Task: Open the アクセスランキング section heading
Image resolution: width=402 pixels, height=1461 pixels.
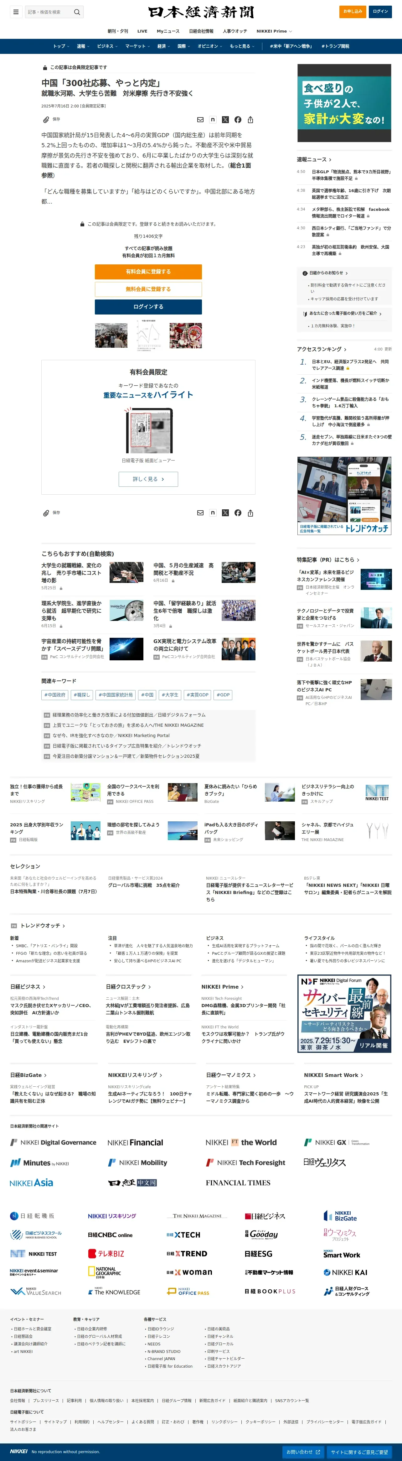Action: point(322,349)
